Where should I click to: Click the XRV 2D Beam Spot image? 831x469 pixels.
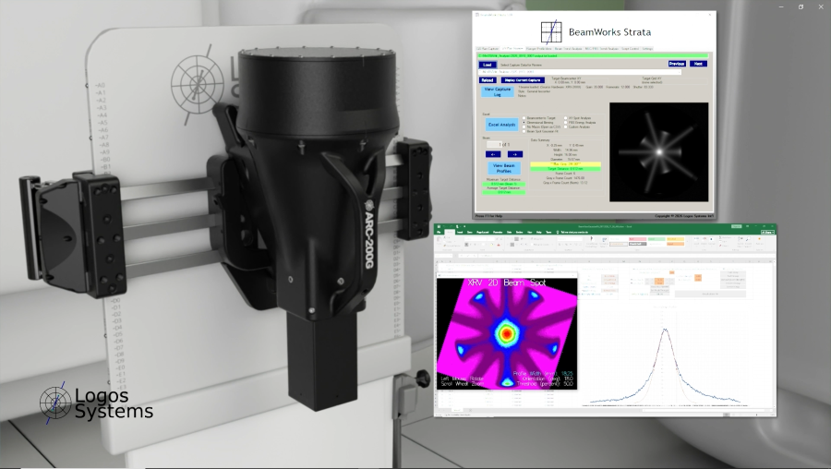[x=507, y=334]
